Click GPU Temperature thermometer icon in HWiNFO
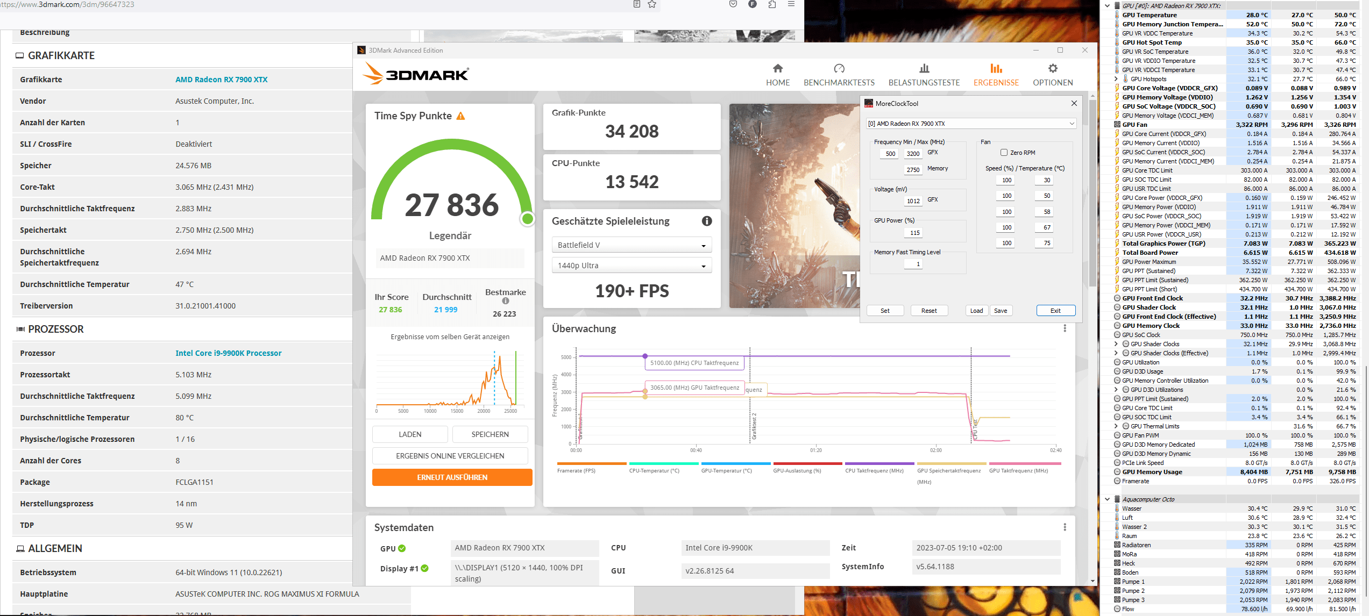Viewport: 1369px width, 616px height. click(x=1117, y=15)
